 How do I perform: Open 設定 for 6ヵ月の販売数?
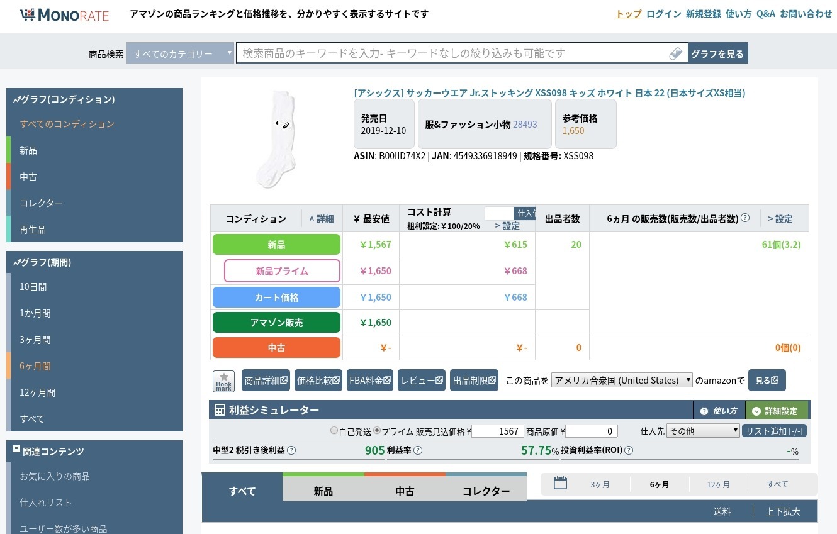(x=780, y=219)
